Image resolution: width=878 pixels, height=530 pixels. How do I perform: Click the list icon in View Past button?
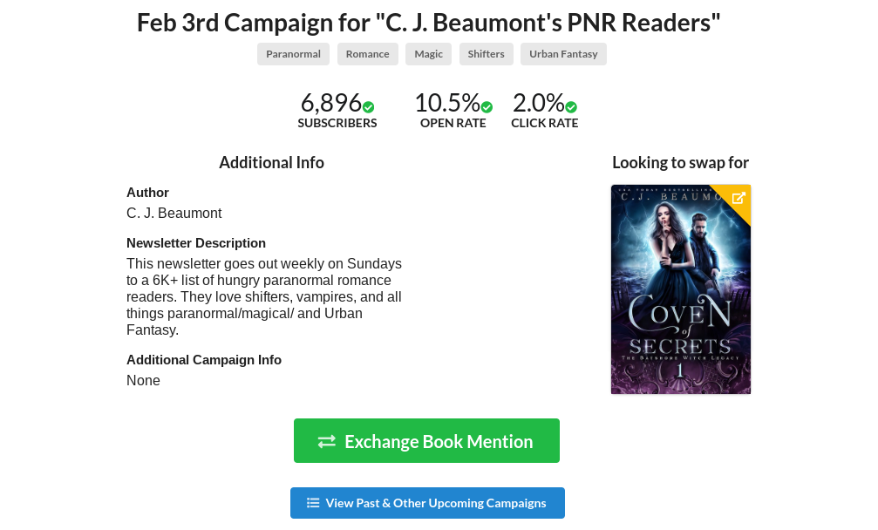coord(313,503)
